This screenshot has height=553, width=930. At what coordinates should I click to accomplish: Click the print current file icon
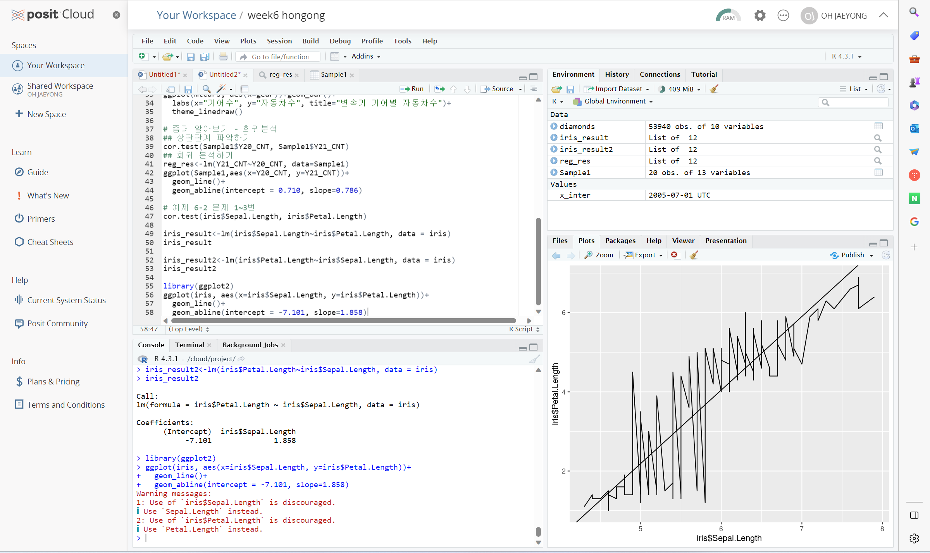click(223, 57)
